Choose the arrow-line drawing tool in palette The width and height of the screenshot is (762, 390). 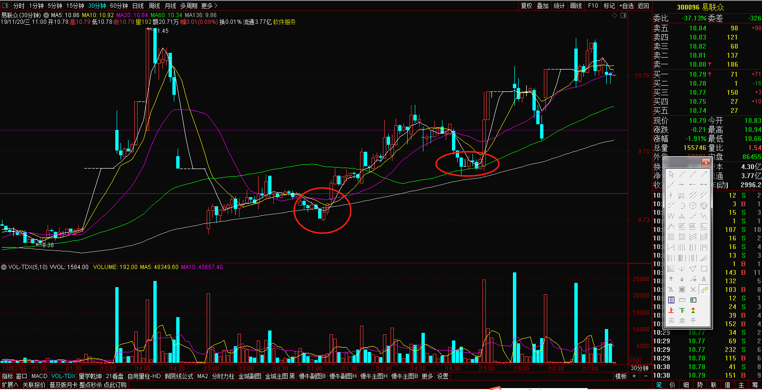click(x=704, y=174)
